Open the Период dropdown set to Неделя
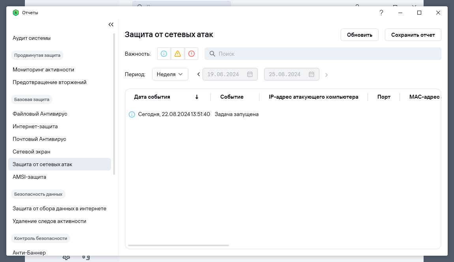454x262 pixels. pyautogui.click(x=170, y=74)
